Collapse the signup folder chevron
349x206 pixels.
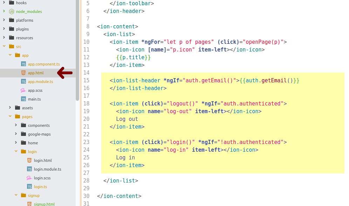coord(16,195)
